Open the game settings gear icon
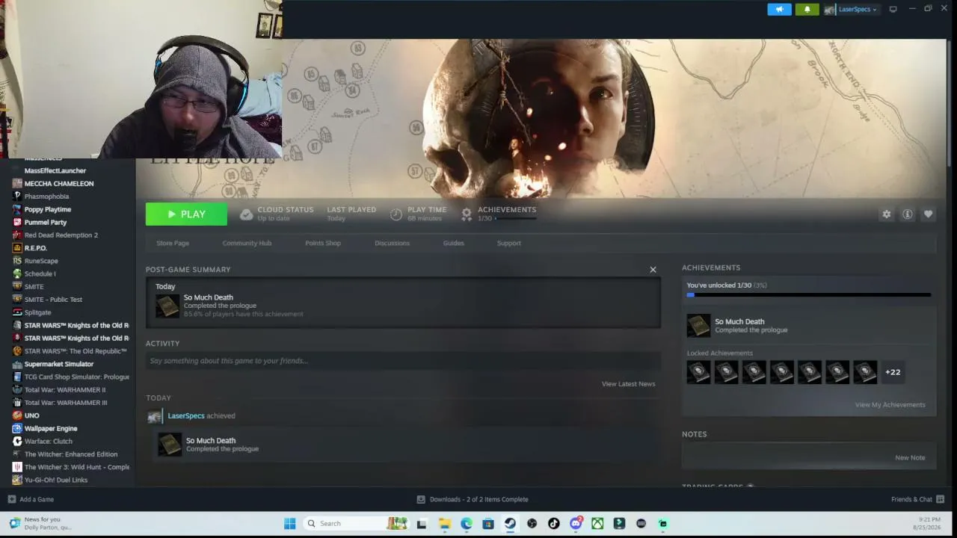Viewport: 957px width, 538px height. tap(886, 214)
